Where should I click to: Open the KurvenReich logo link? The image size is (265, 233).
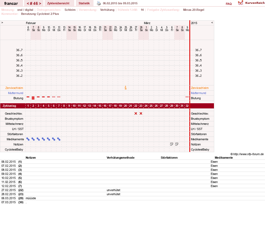pyautogui.click(x=251, y=3)
